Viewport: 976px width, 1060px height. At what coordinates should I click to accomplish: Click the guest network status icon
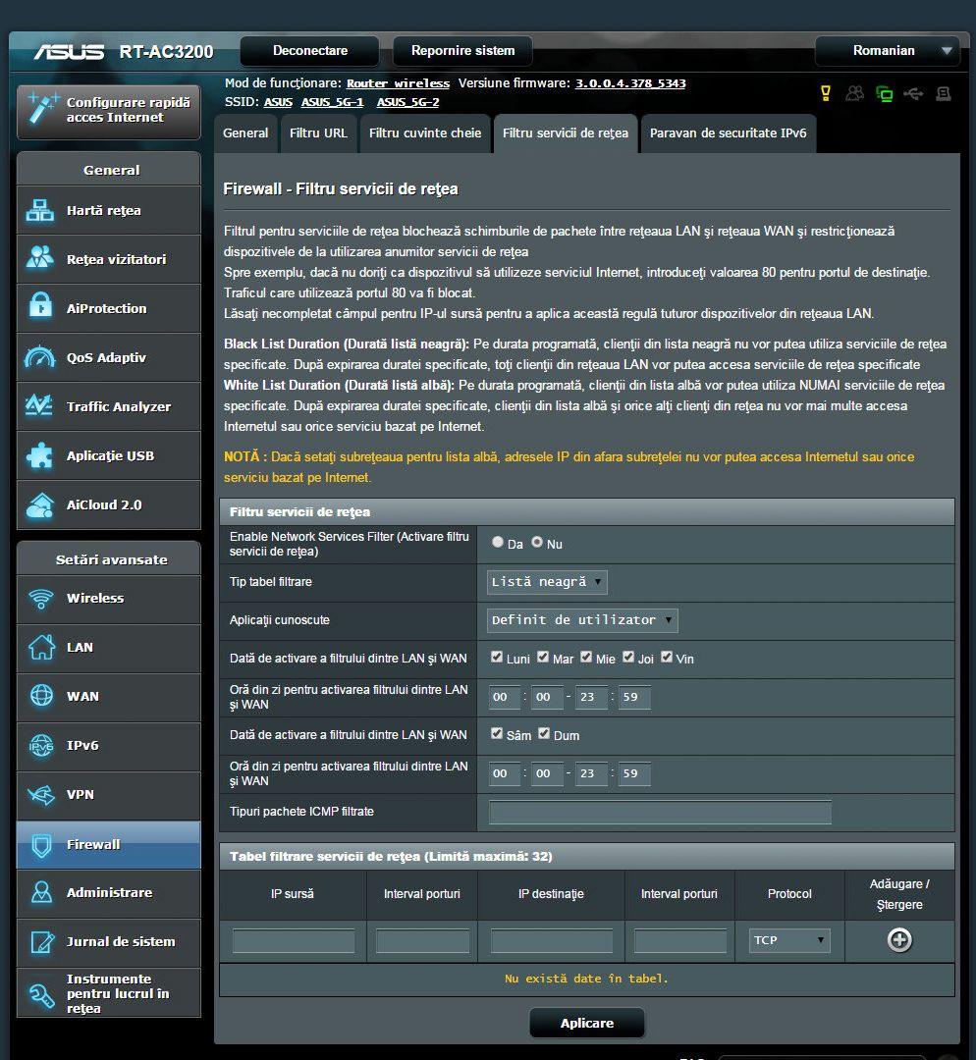click(x=855, y=94)
